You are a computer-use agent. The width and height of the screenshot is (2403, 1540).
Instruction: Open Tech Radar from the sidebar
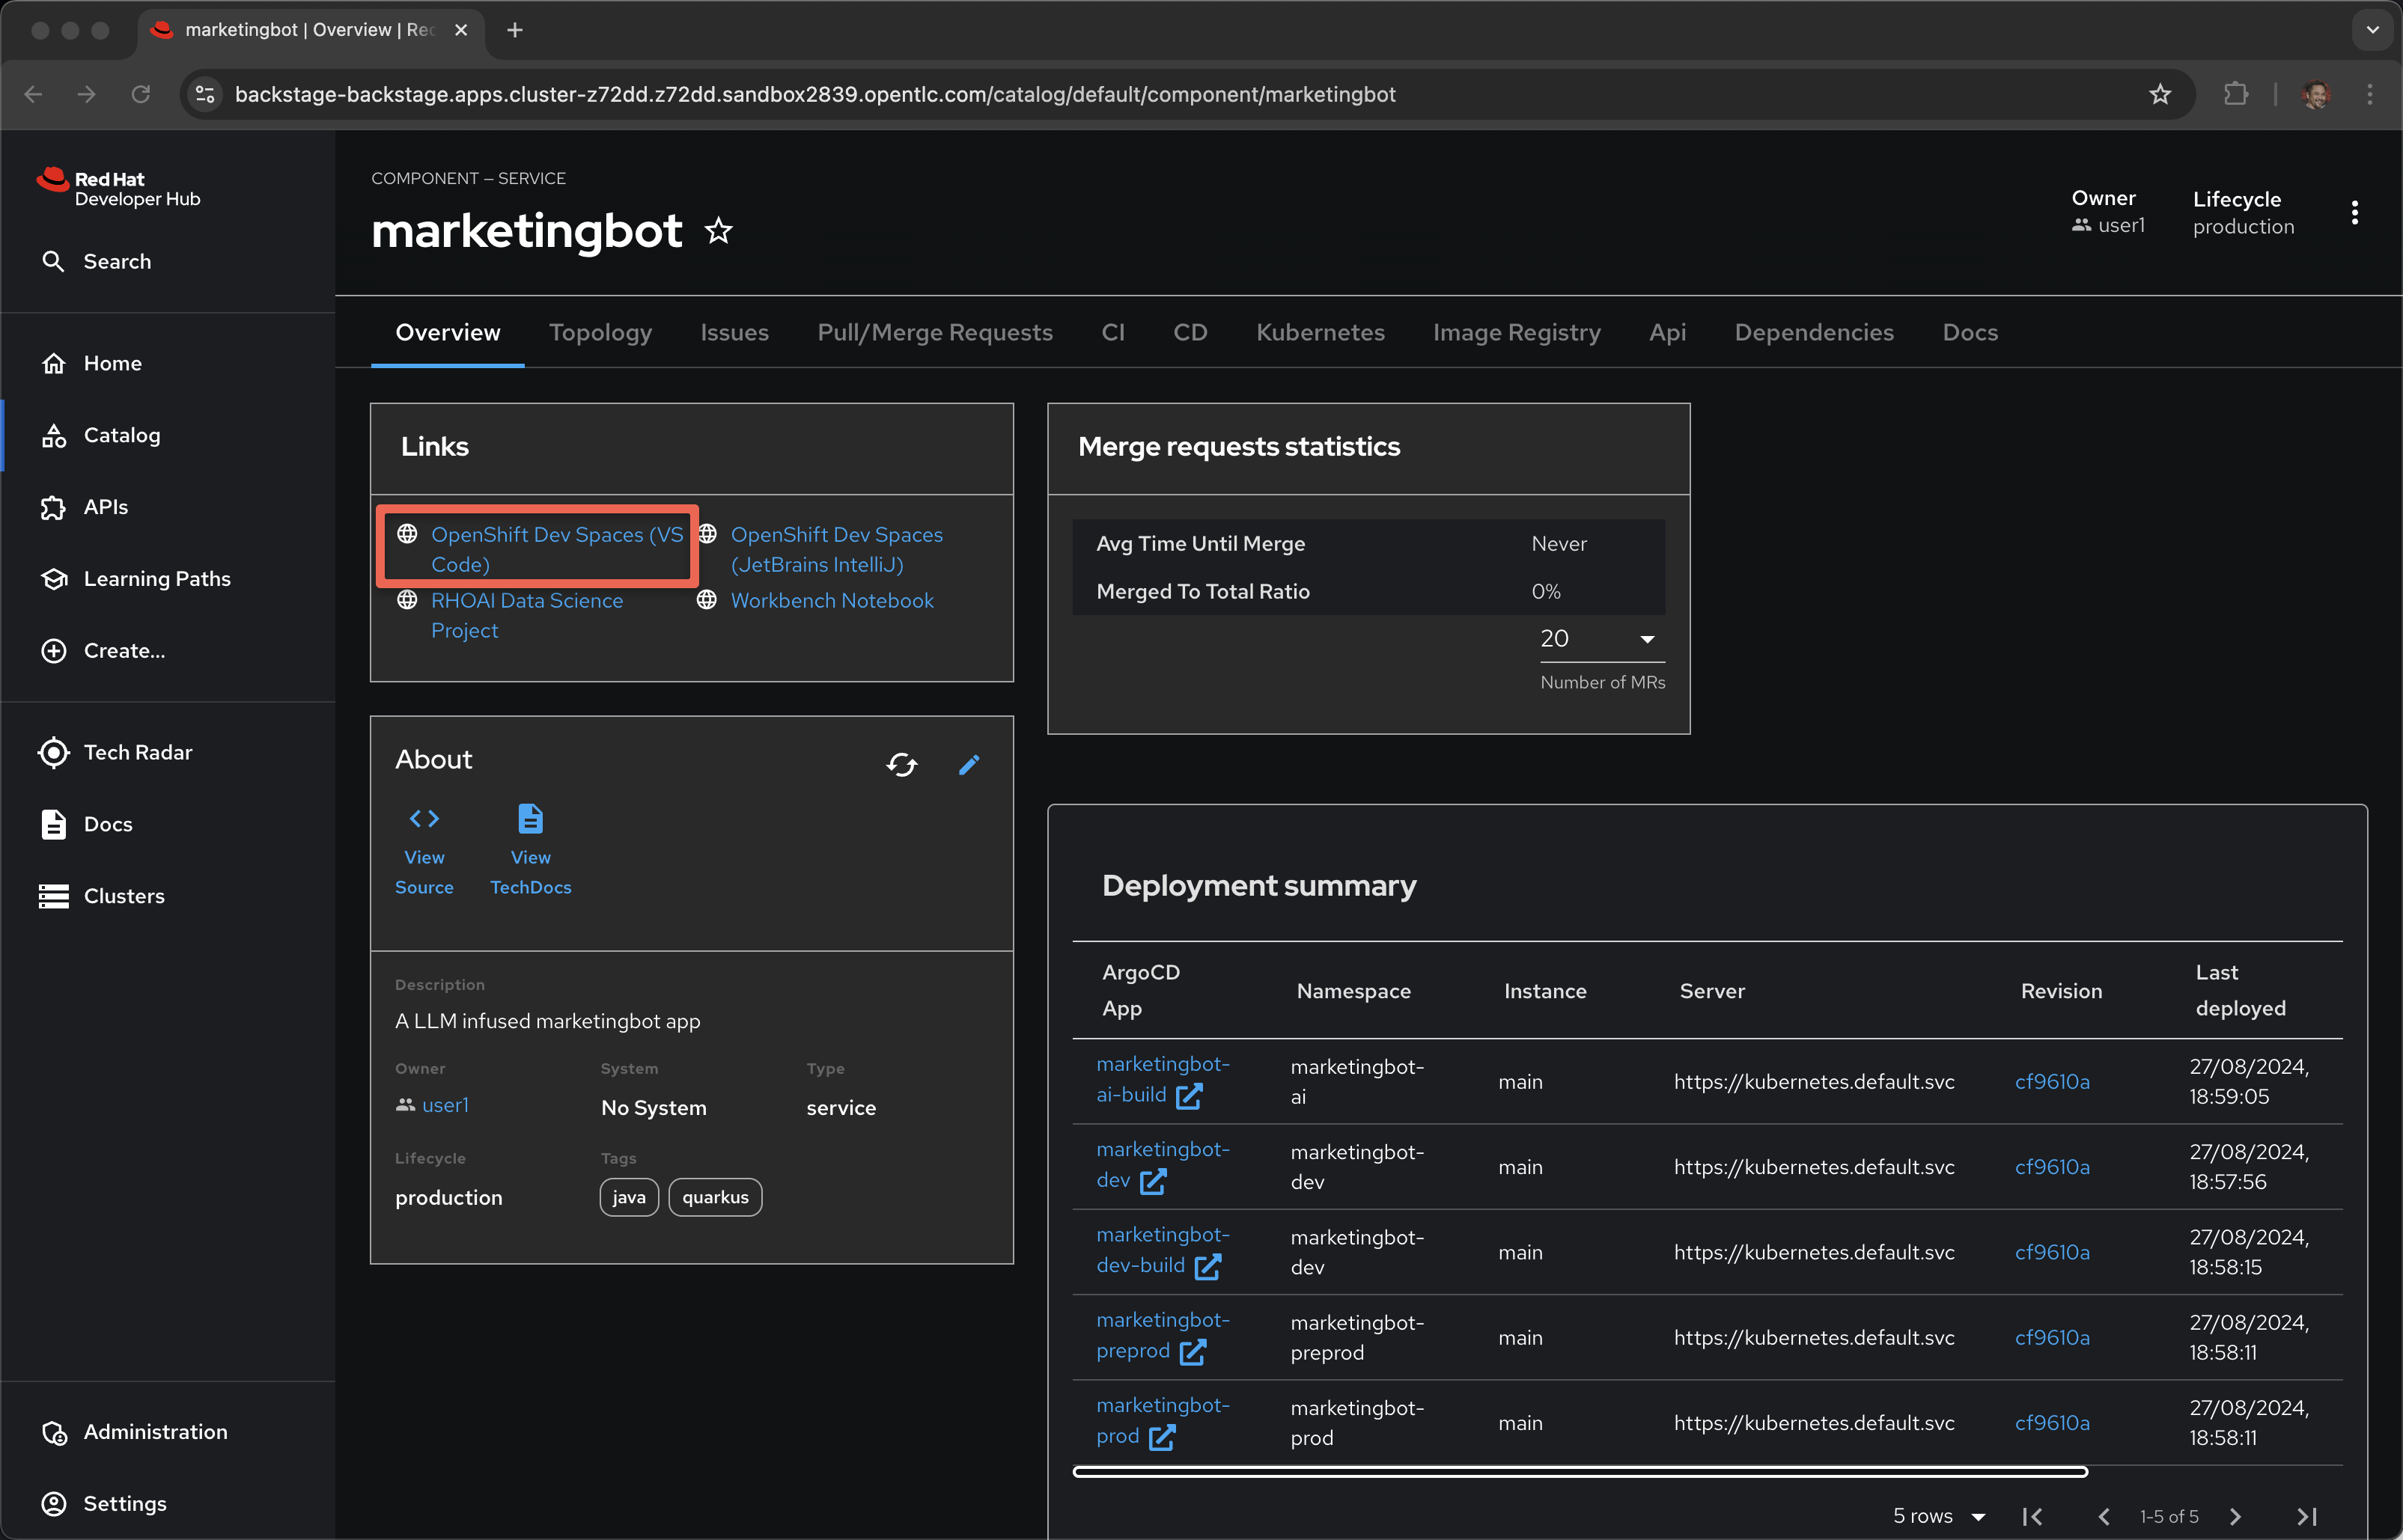[137, 752]
